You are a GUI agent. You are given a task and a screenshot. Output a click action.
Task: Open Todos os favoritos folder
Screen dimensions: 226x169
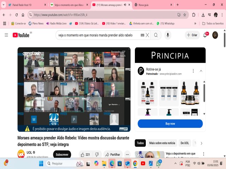(213, 24)
